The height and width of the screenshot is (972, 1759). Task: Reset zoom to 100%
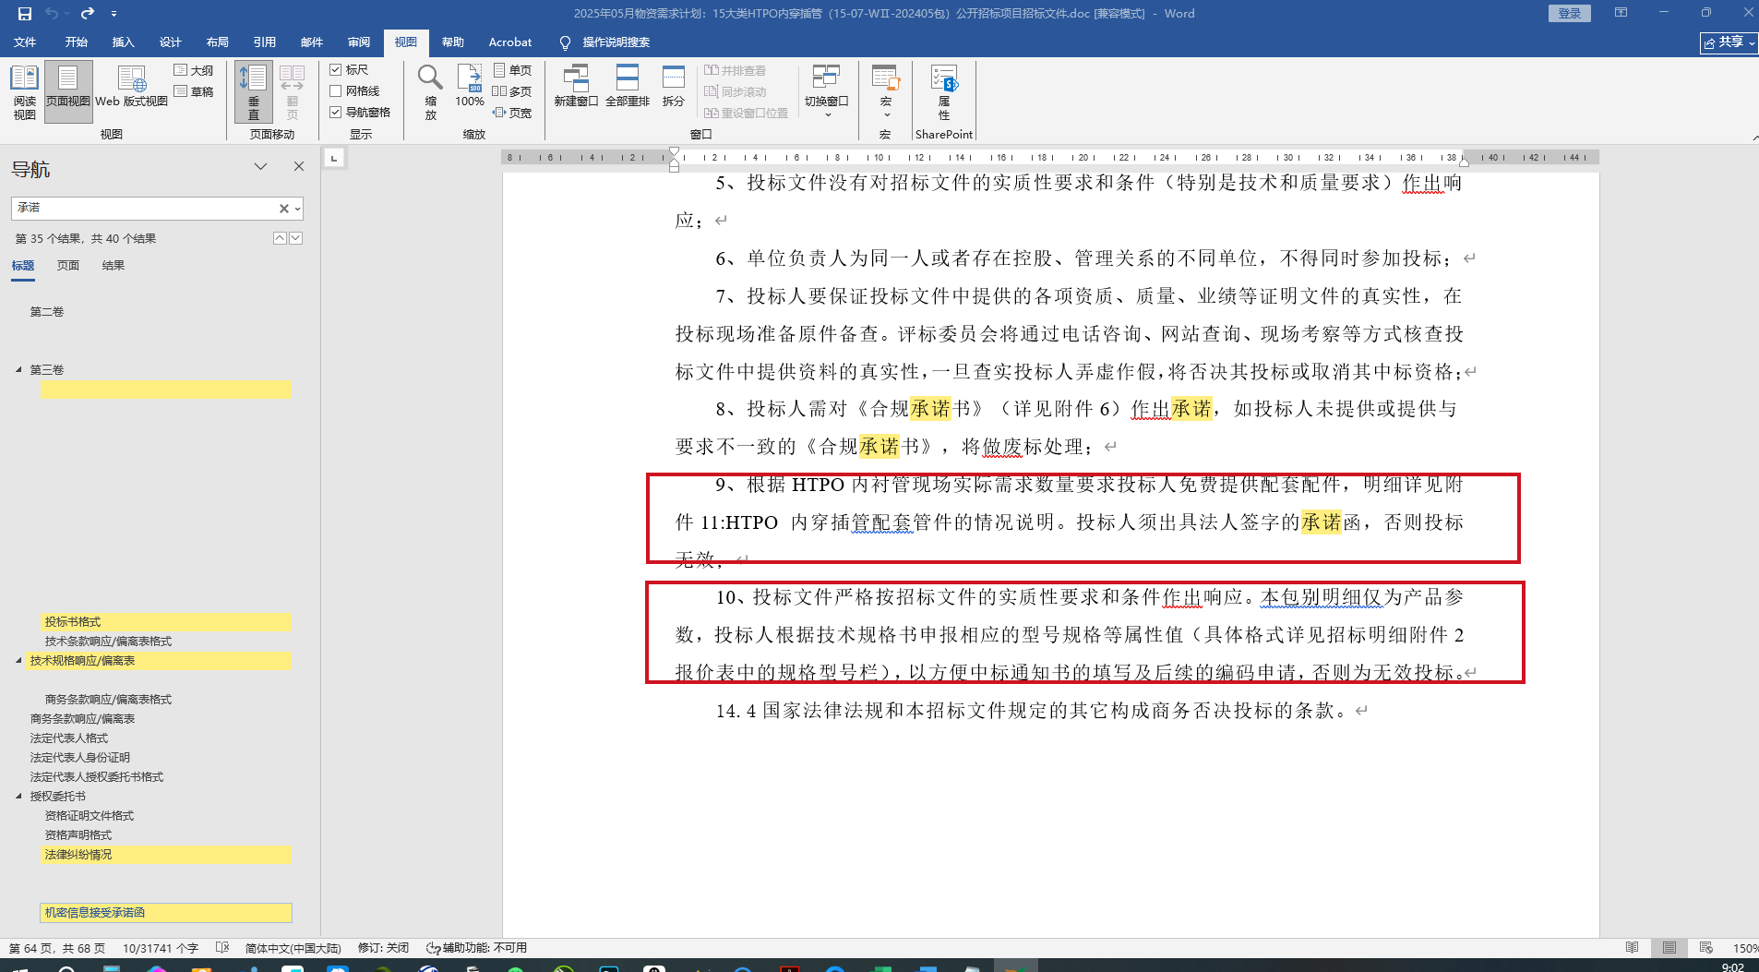pyautogui.click(x=470, y=86)
